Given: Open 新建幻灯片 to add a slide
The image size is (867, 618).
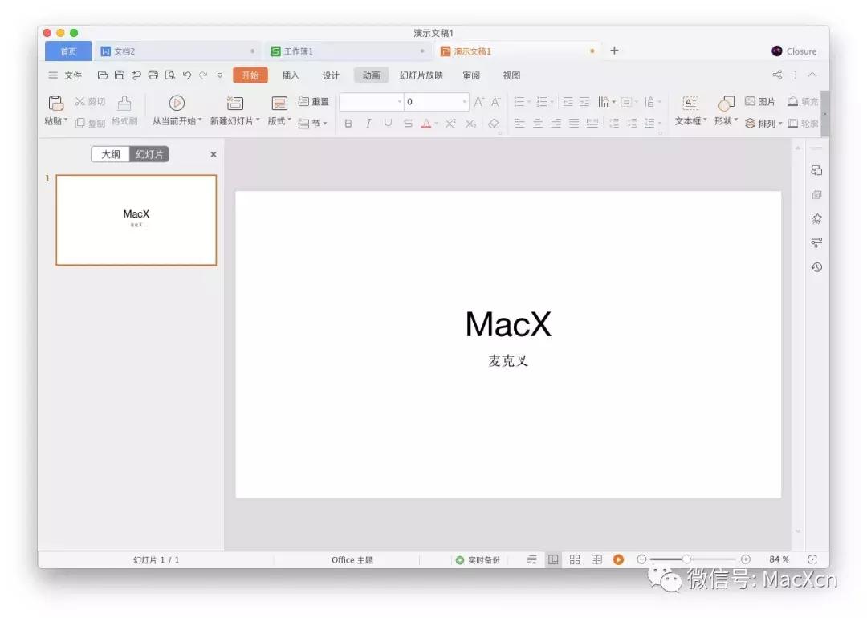Looking at the screenshot, I should 234,104.
